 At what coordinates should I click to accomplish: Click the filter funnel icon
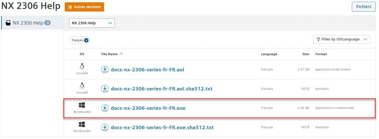318,39
